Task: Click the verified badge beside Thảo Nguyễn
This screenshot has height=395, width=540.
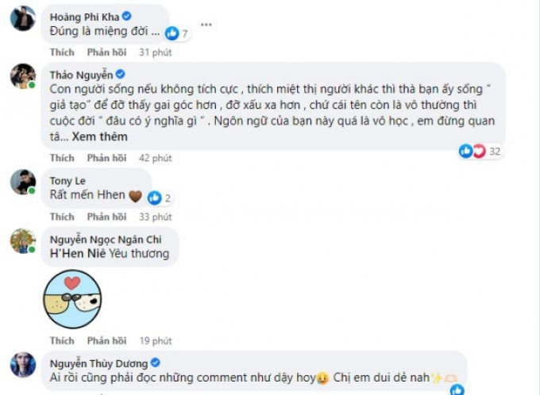Action: (x=120, y=75)
